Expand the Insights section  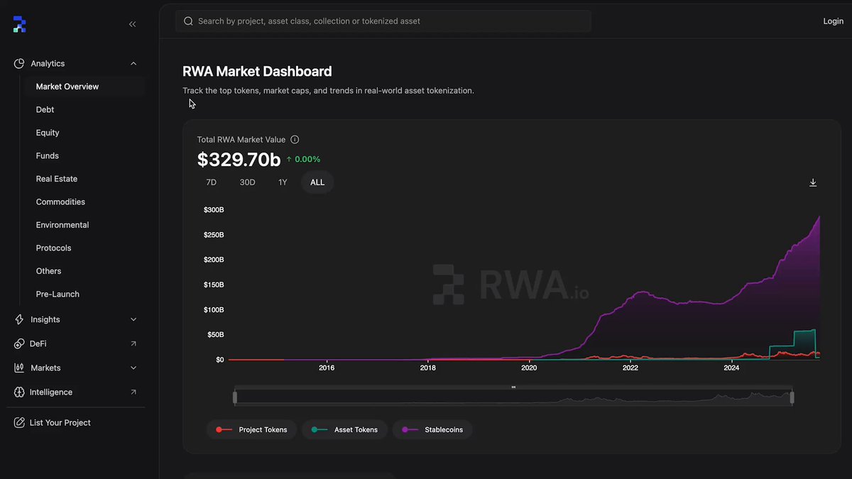tap(133, 319)
